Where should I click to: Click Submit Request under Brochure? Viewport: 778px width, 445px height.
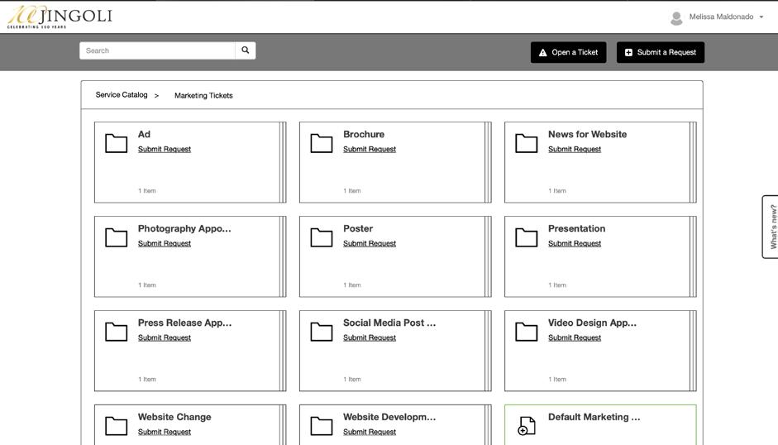(370, 149)
